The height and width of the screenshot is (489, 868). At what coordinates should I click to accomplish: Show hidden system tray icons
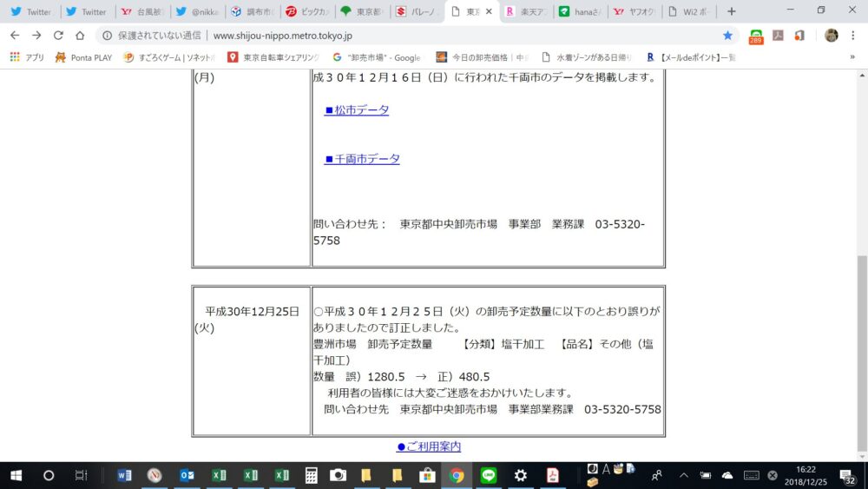[x=683, y=475]
